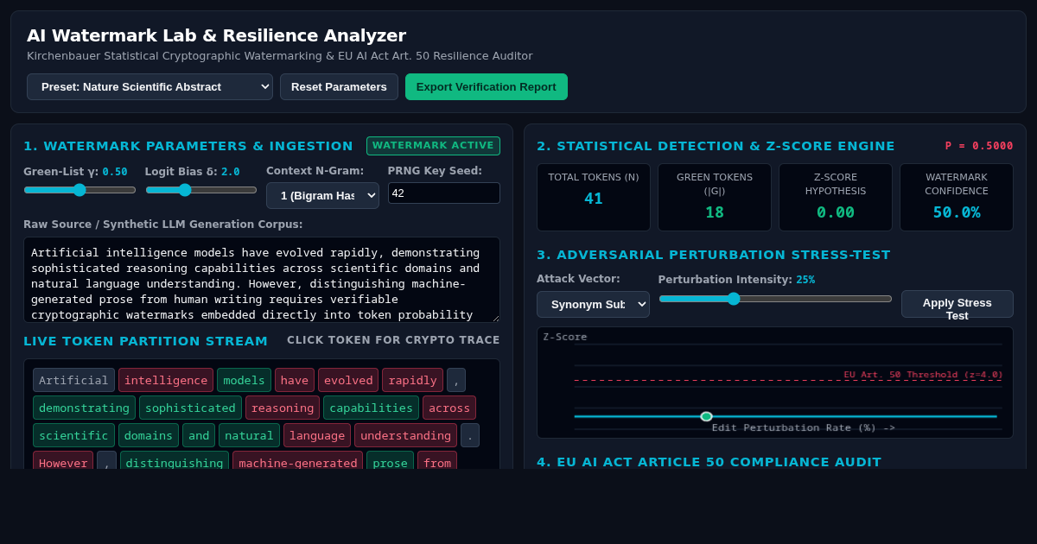Screen dimensions: 1037x544
Task: Select the 'evolved' token chip
Action: click(348, 380)
